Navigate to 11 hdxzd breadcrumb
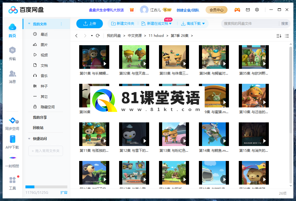The image size is (296, 201). 156,36
